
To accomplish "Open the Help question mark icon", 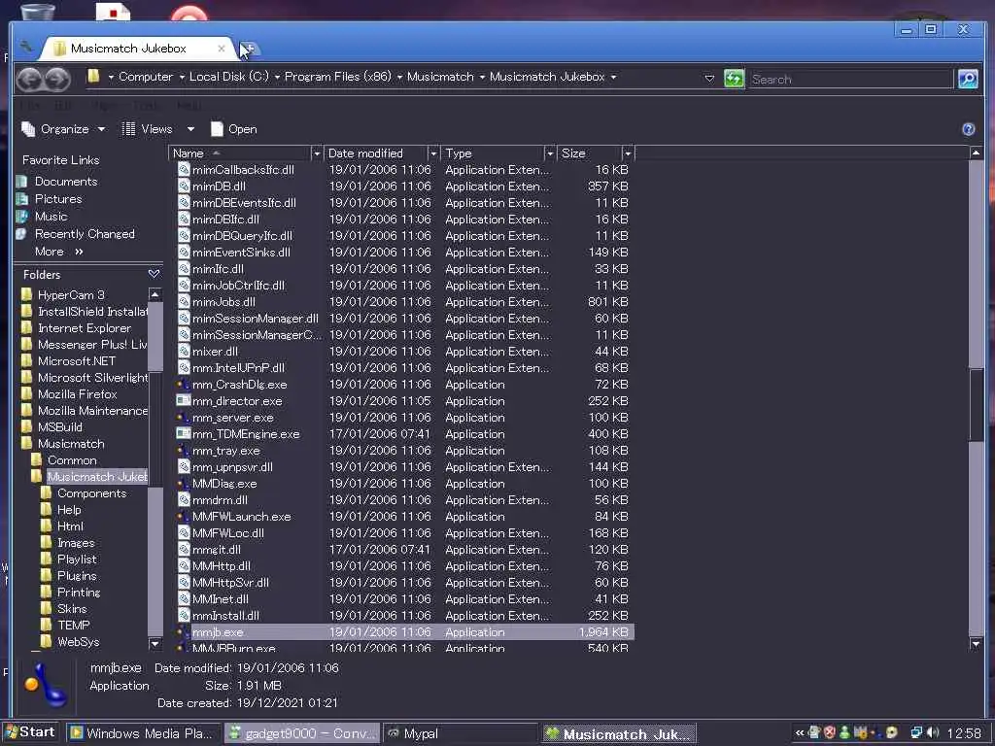I will tap(969, 129).
